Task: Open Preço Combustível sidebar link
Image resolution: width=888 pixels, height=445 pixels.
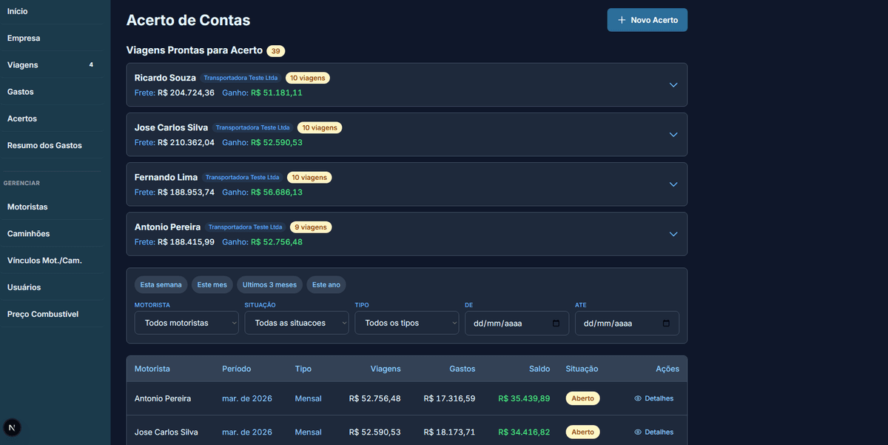Action: 43,314
